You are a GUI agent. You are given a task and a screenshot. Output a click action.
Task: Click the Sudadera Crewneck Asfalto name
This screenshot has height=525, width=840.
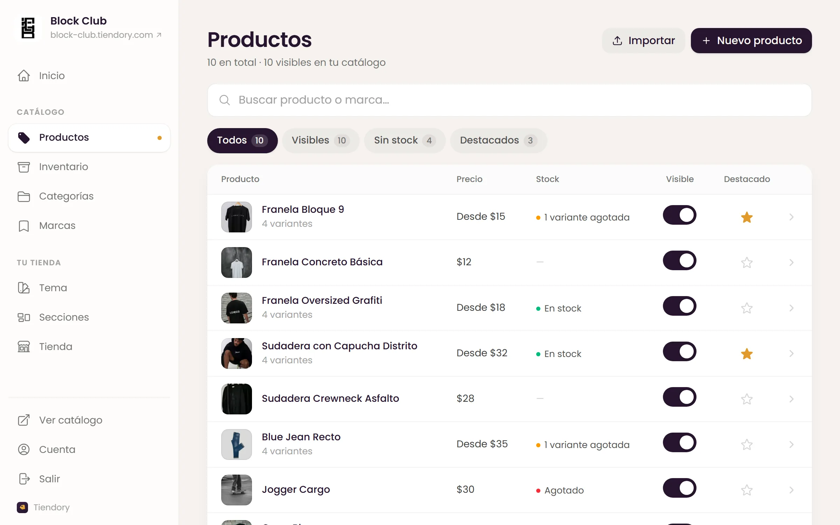tap(330, 398)
